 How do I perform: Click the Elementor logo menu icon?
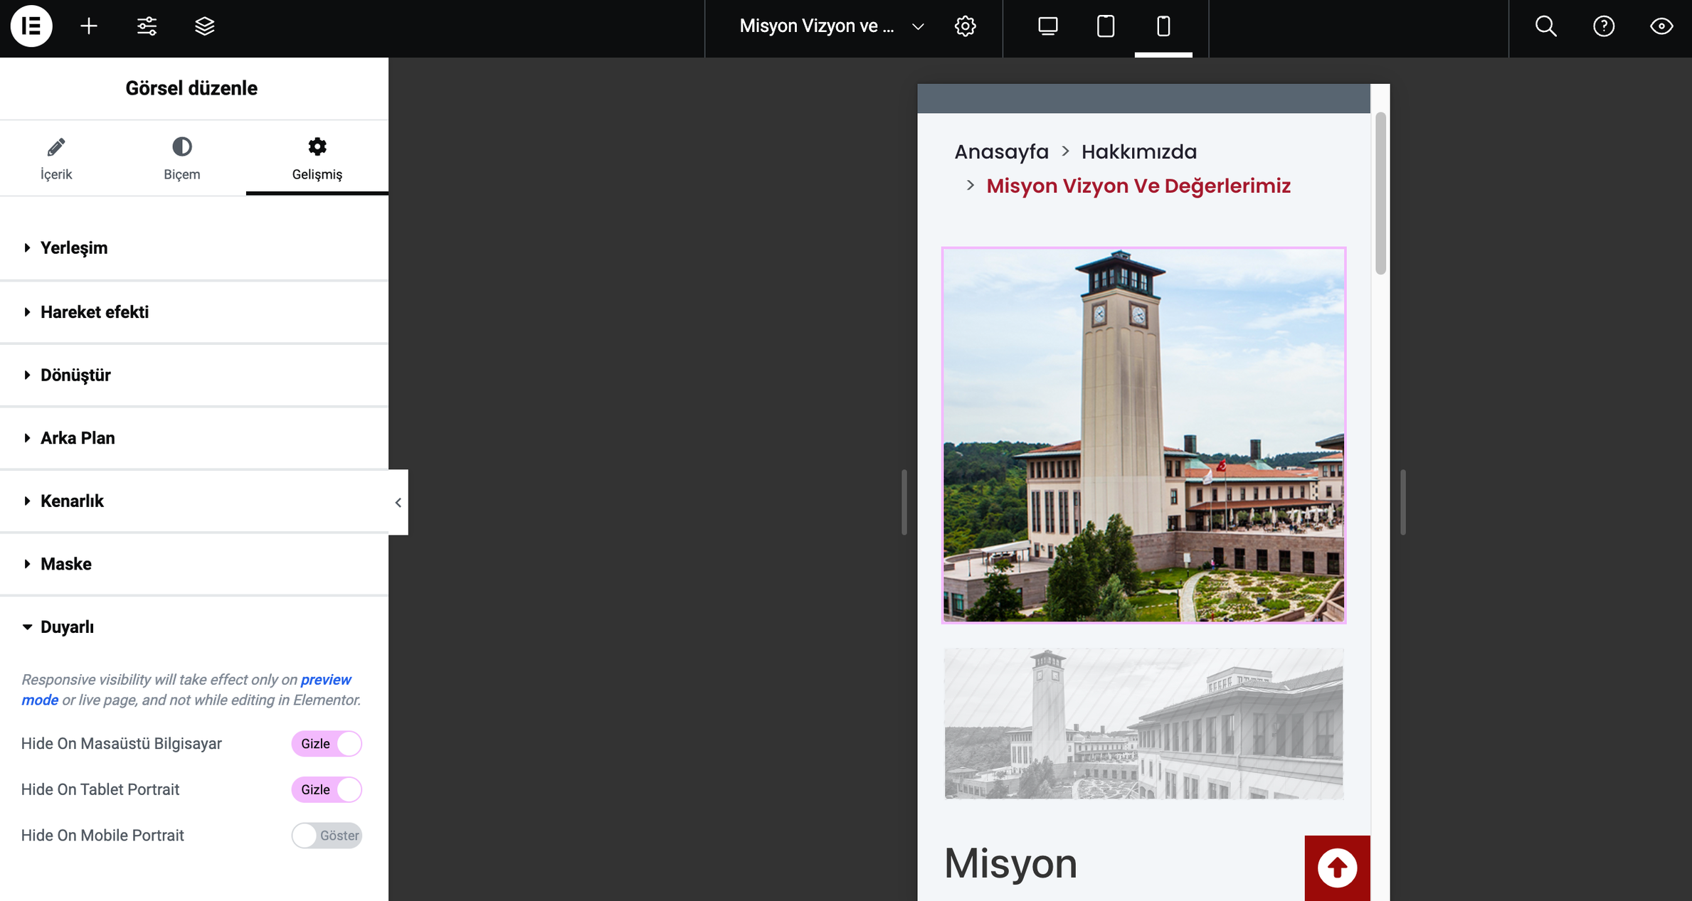[x=31, y=26]
